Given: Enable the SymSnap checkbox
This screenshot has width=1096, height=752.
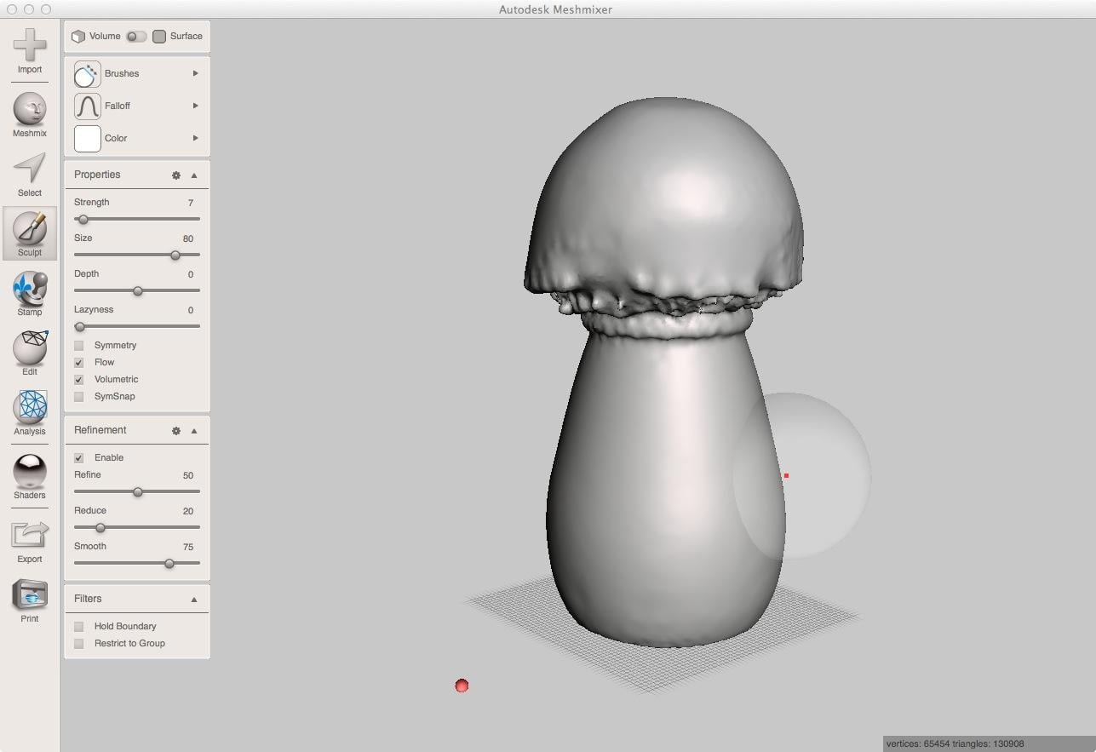Looking at the screenshot, I should [x=79, y=397].
